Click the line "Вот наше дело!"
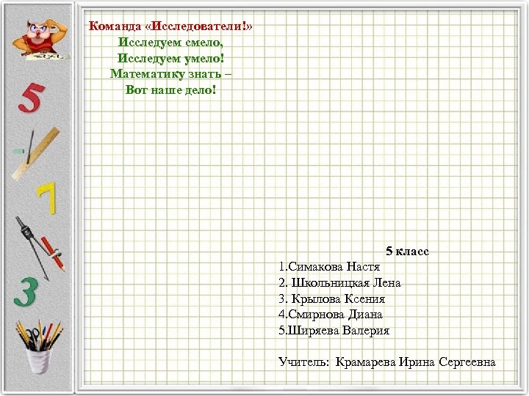The image size is (529, 396). 170,89
